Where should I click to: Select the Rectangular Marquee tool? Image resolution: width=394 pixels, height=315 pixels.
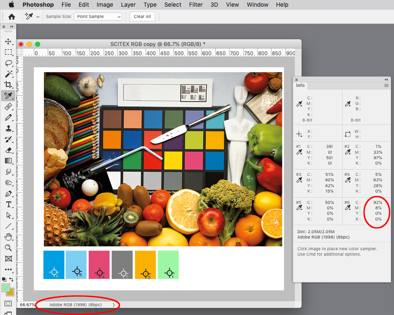tap(8, 52)
